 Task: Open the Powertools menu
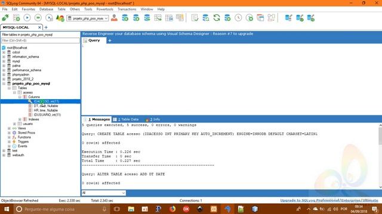[105, 10]
